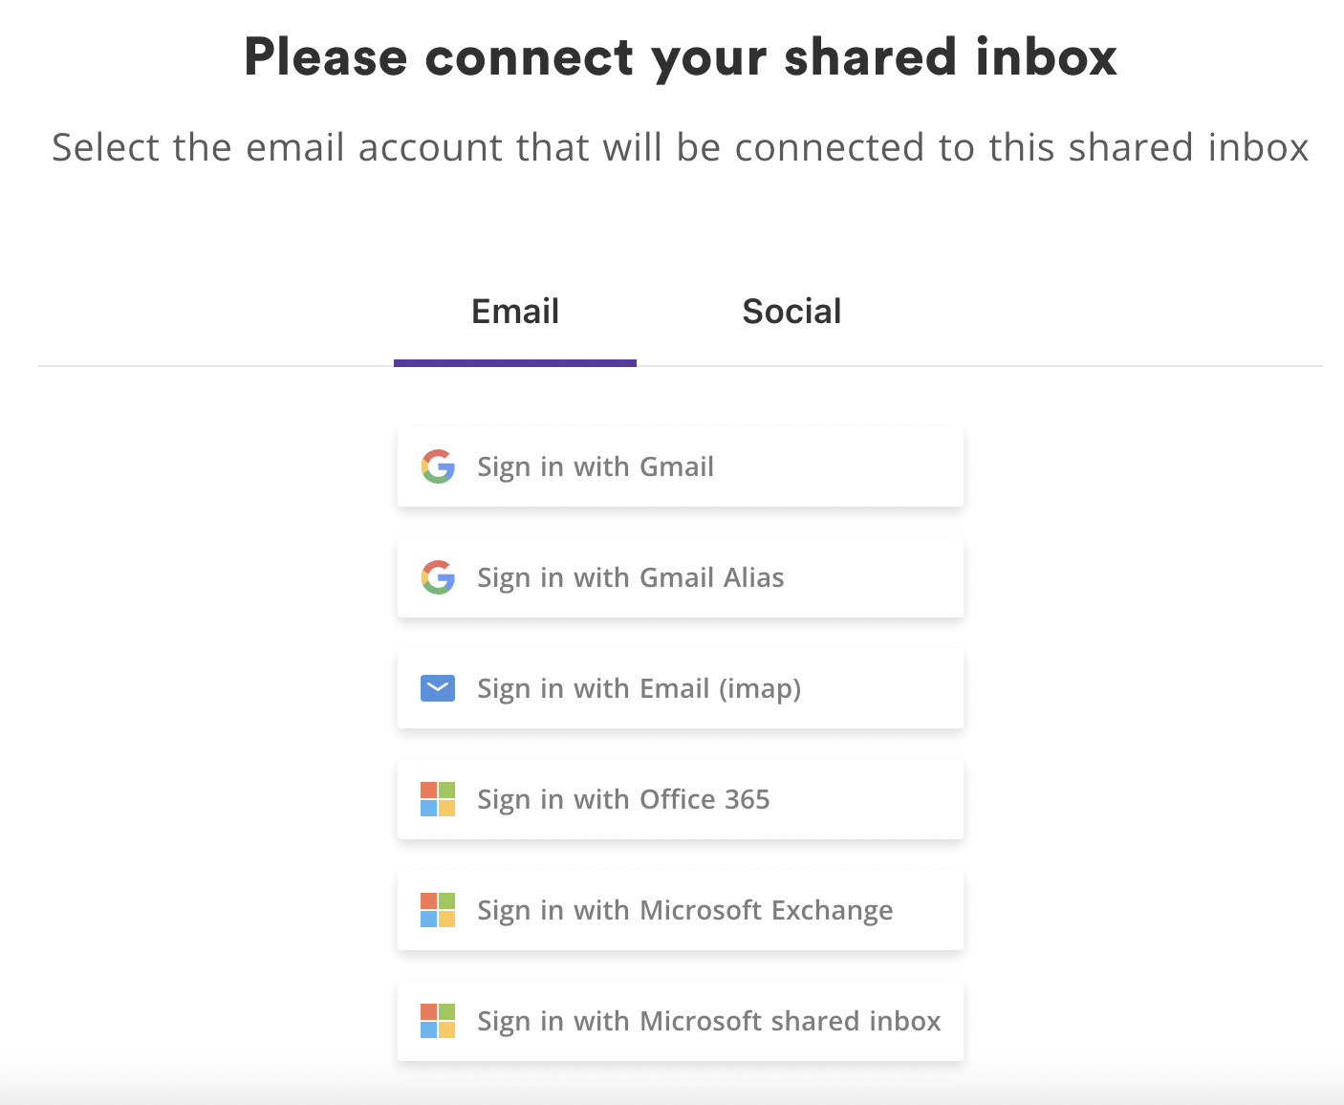Click the Microsoft logo beside Microsoft Exchange
The image size is (1344, 1105).
pos(438,910)
